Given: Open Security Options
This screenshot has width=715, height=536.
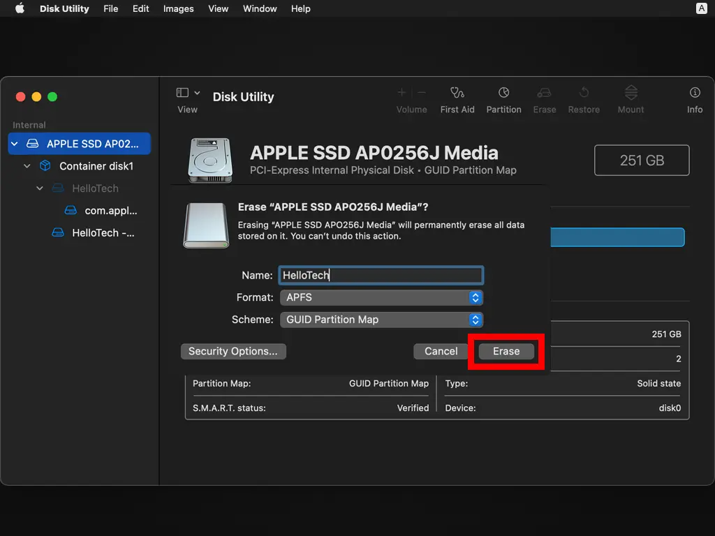Looking at the screenshot, I should click(x=233, y=351).
